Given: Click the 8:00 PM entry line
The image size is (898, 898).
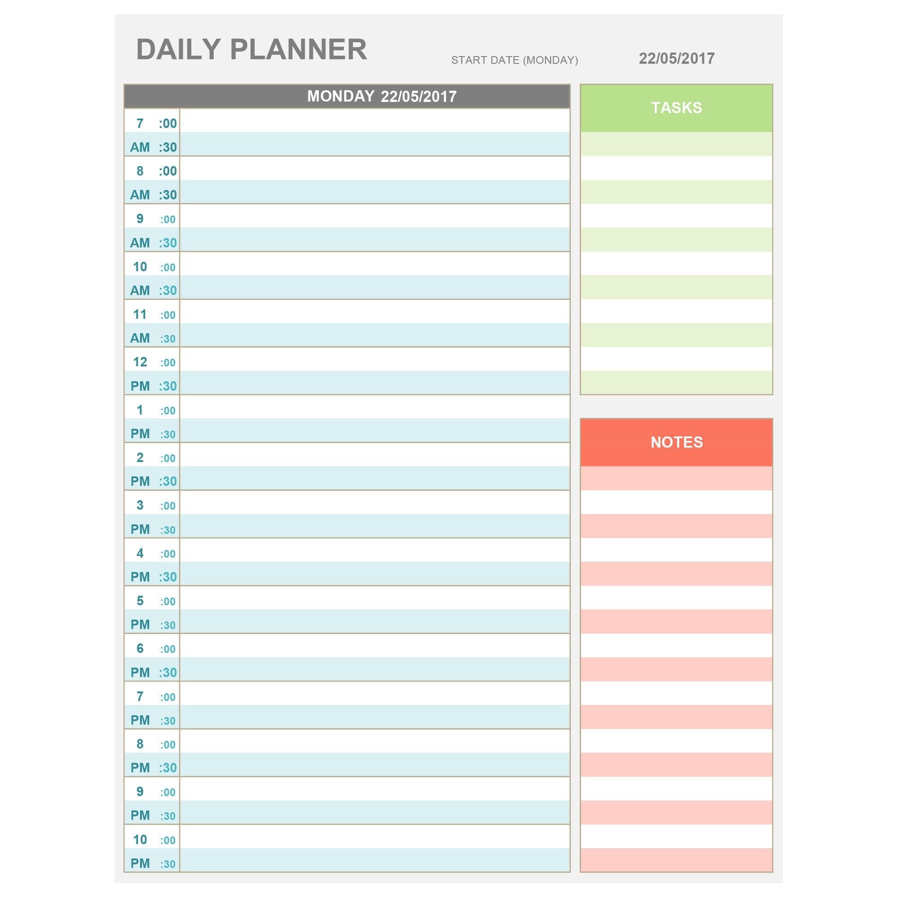Looking at the screenshot, I should (x=374, y=741).
